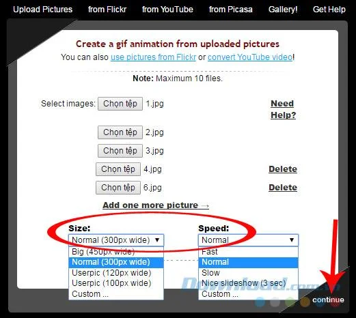Click Chọn tệp button next to 1.jpg

(x=120, y=104)
